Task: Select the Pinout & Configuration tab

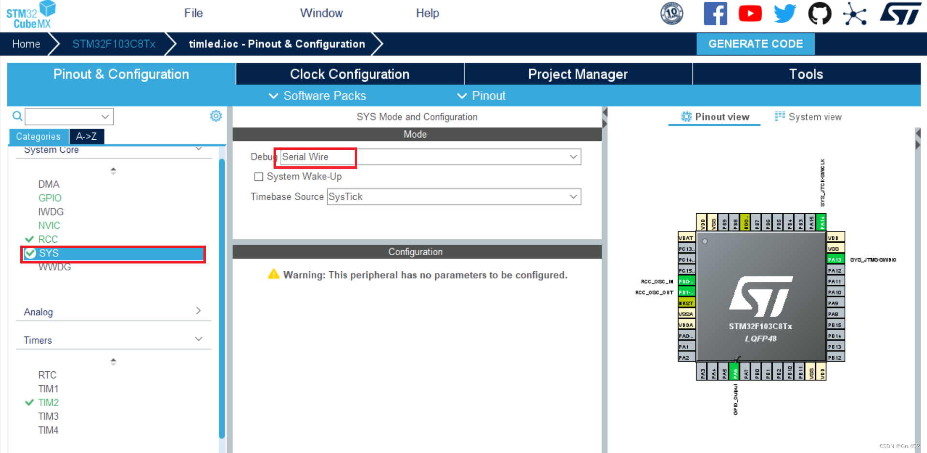Action: [121, 74]
